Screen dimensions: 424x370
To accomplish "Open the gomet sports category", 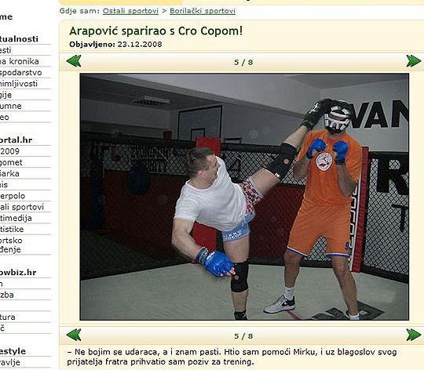I will click(x=11, y=162).
